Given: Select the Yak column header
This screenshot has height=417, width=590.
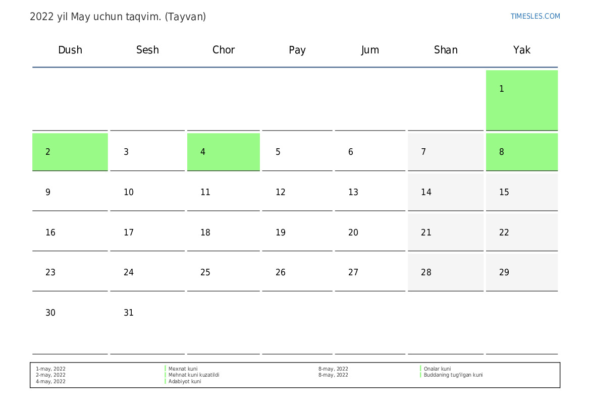Looking at the screenshot, I should pos(521,50).
